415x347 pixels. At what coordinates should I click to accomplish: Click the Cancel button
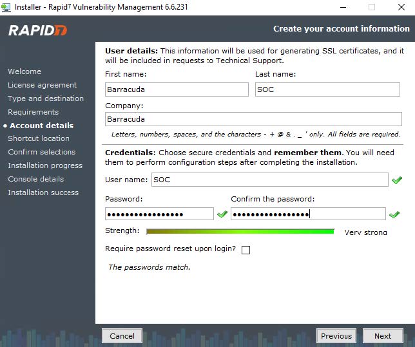pyautogui.click(x=122, y=336)
